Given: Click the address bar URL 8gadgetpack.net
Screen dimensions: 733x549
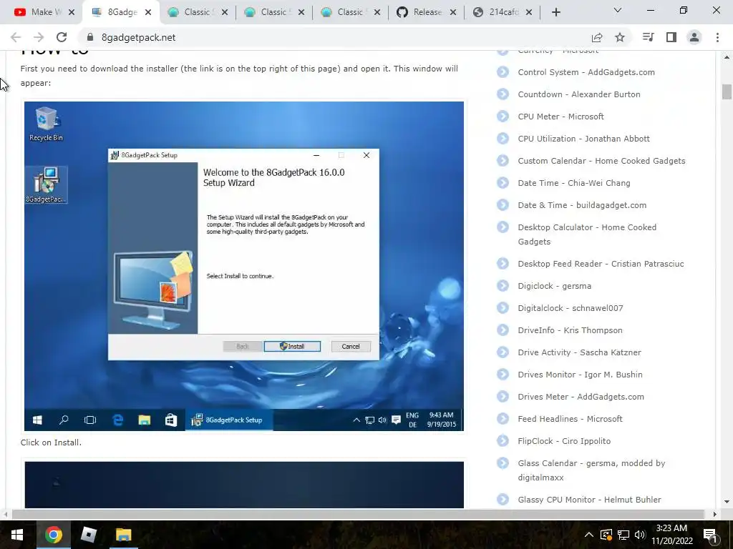Looking at the screenshot, I should coord(138,37).
